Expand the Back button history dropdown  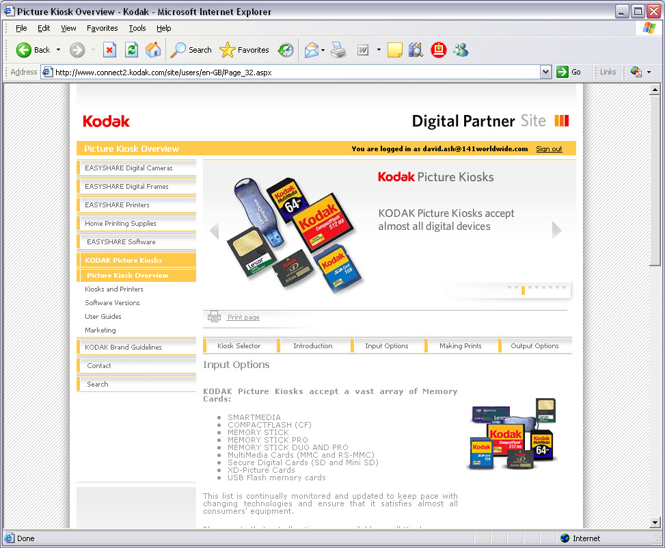[59, 50]
